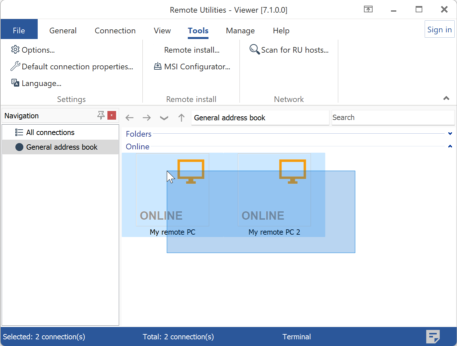Expand the Folders section

coord(450,134)
